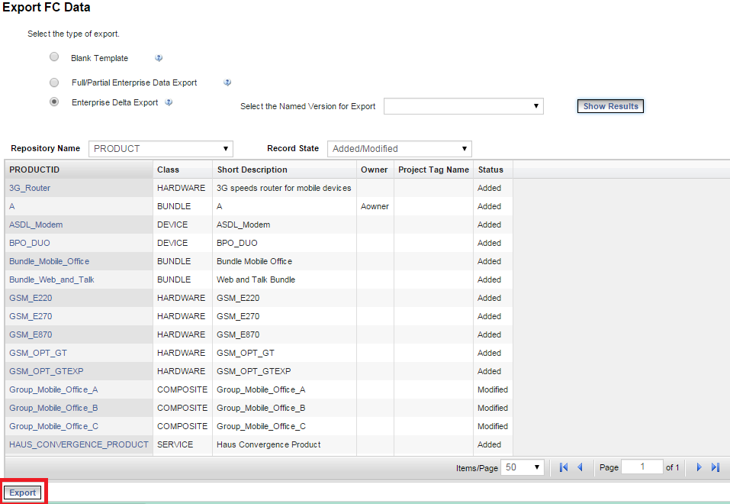Image resolution: width=730 pixels, height=504 pixels.
Task: Click Modified status for Group_Mobile_Office_B row
Action: tap(493, 408)
